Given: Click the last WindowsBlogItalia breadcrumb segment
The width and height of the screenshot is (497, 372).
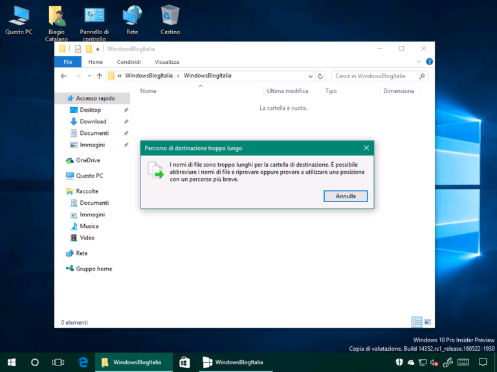Looking at the screenshot, I should [208, 76].
